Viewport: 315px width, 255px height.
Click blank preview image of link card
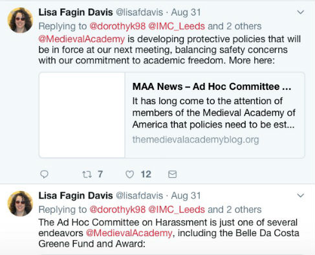click(82, 115)
